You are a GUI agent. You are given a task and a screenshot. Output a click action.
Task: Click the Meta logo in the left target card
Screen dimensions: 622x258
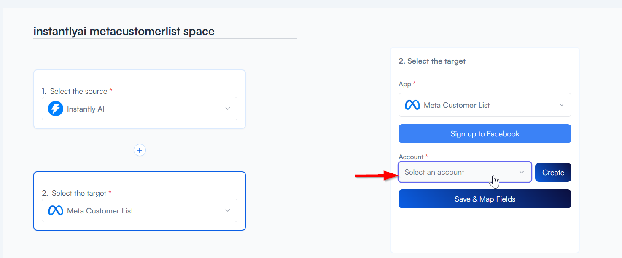point(56,211)
